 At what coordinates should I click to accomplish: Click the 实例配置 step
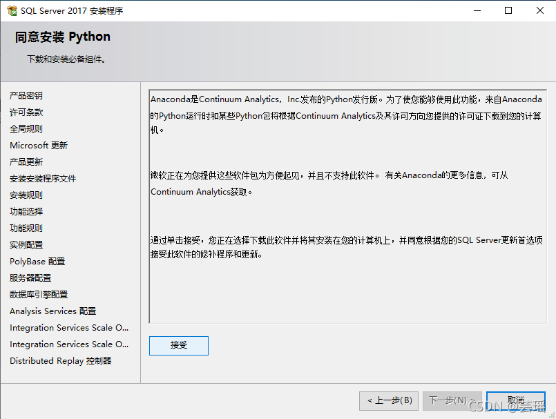click(x=26, y=244)
